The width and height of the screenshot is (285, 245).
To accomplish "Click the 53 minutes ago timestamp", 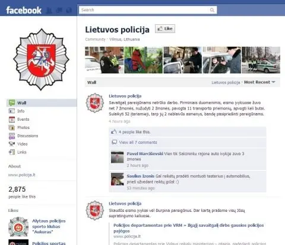I will point(141,188).
